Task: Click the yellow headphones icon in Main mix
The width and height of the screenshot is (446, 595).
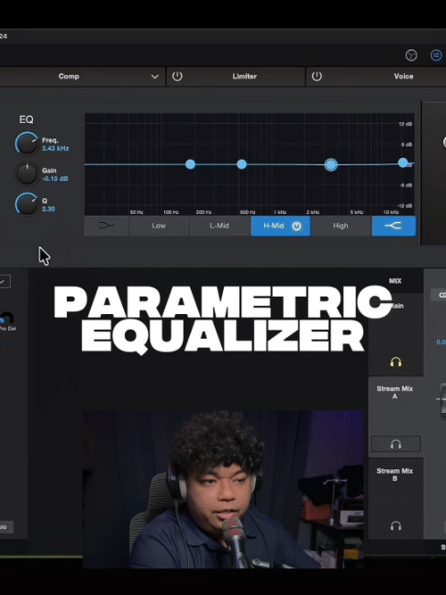Action: (396, 362)
